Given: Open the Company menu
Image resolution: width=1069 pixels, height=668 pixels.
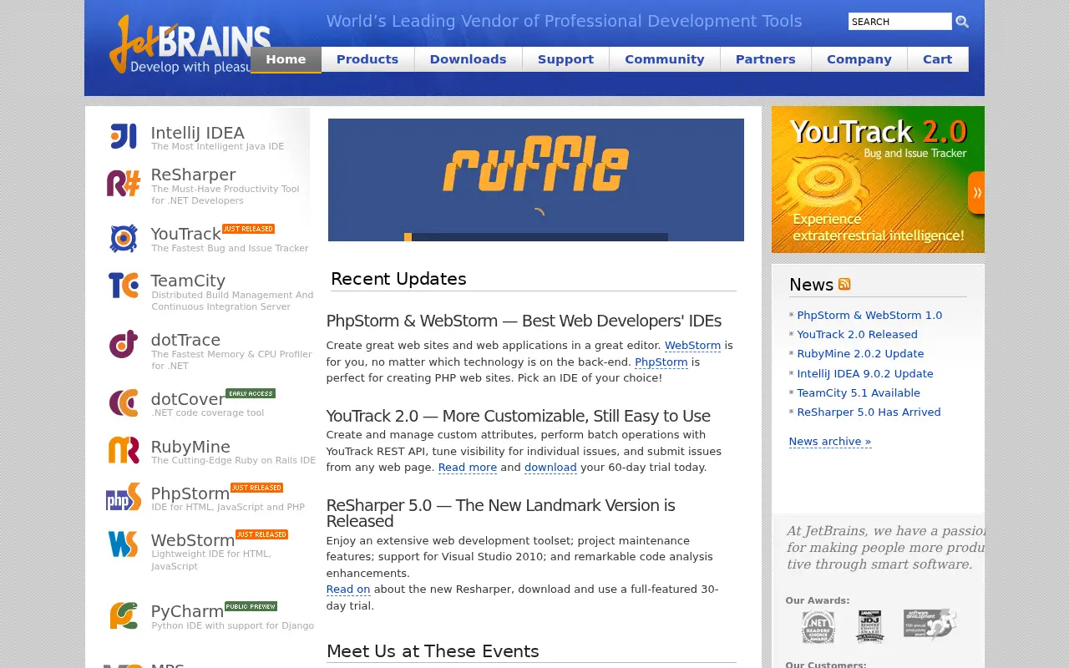Looking at the screenshot, I should (859, 59).
